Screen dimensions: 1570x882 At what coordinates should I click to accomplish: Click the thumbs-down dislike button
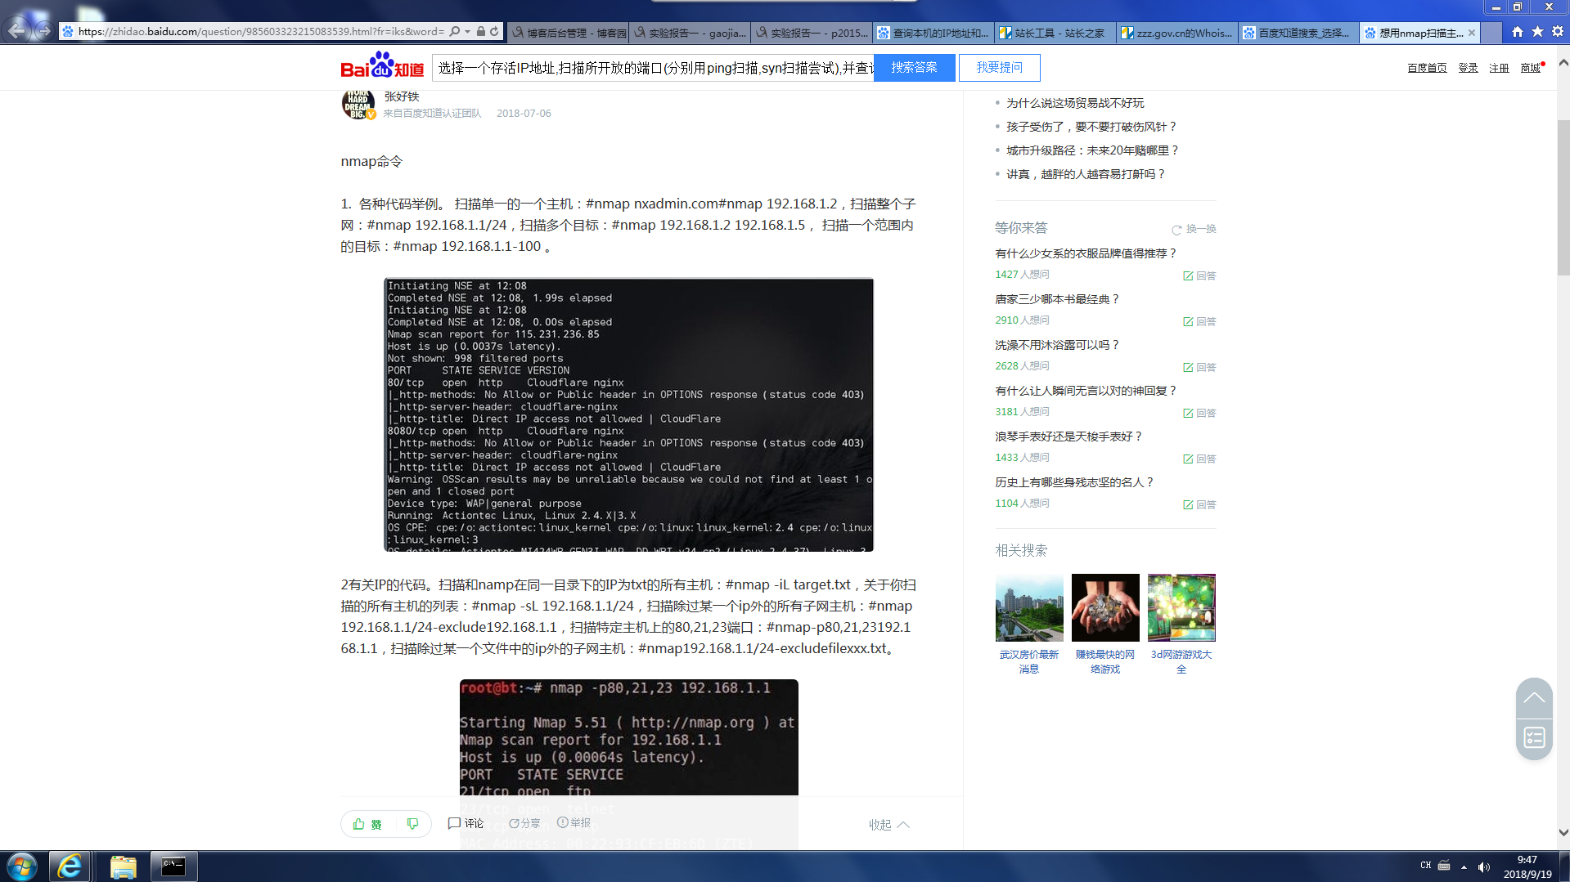coord(412,824)
